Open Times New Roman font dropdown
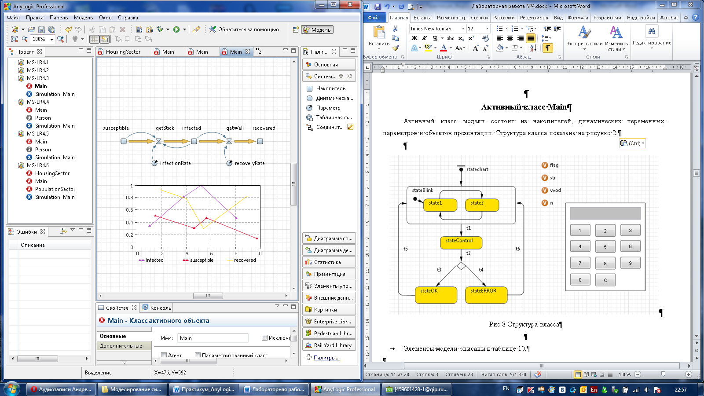Viewport: 704px width, 396px height. [463, 29]
